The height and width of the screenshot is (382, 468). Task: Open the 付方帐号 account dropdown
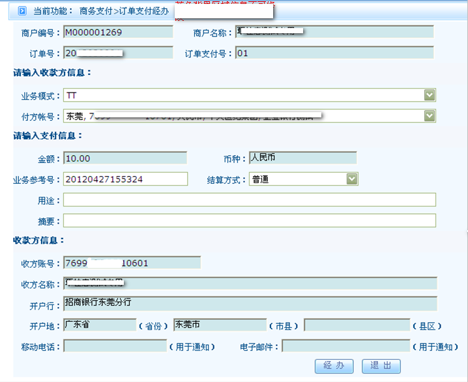(429, 116)
